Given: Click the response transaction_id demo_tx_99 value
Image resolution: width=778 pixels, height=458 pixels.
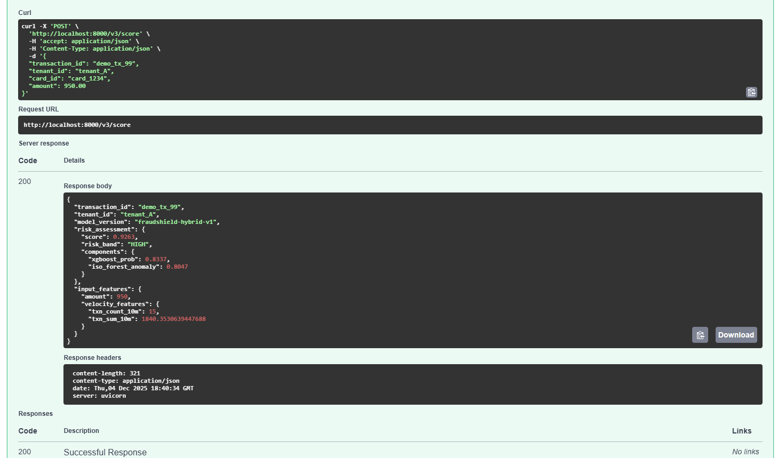Looking at the screenshot, I should [x=159, y=207].
